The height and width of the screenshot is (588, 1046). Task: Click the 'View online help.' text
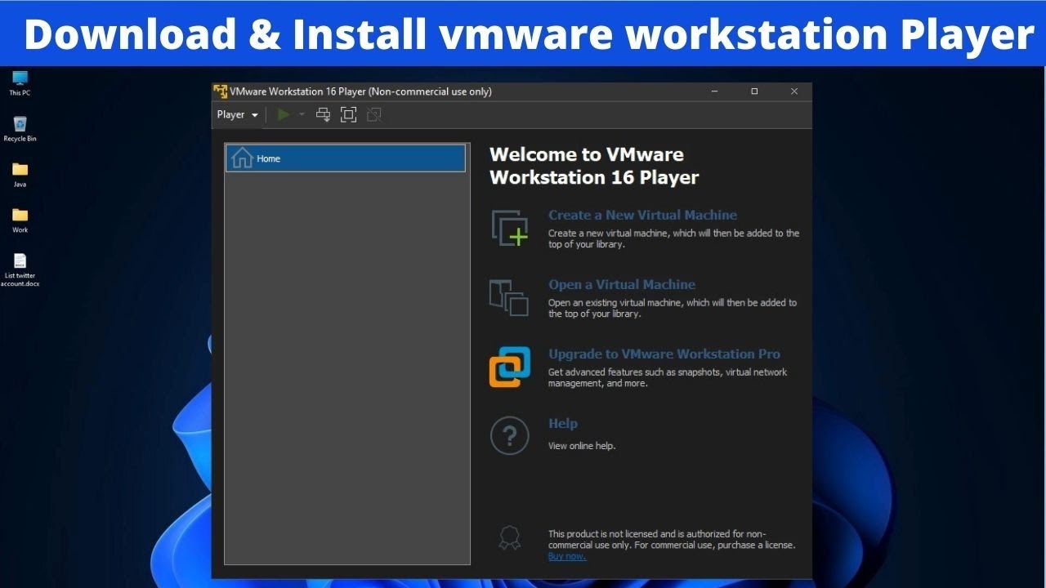point(582,446)
